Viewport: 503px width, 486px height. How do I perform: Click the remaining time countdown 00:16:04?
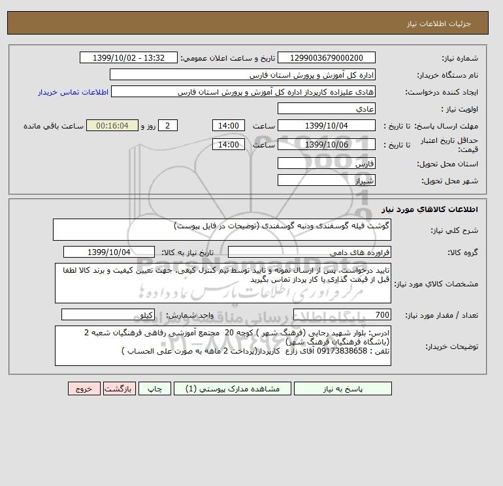(x=112, y=126)
